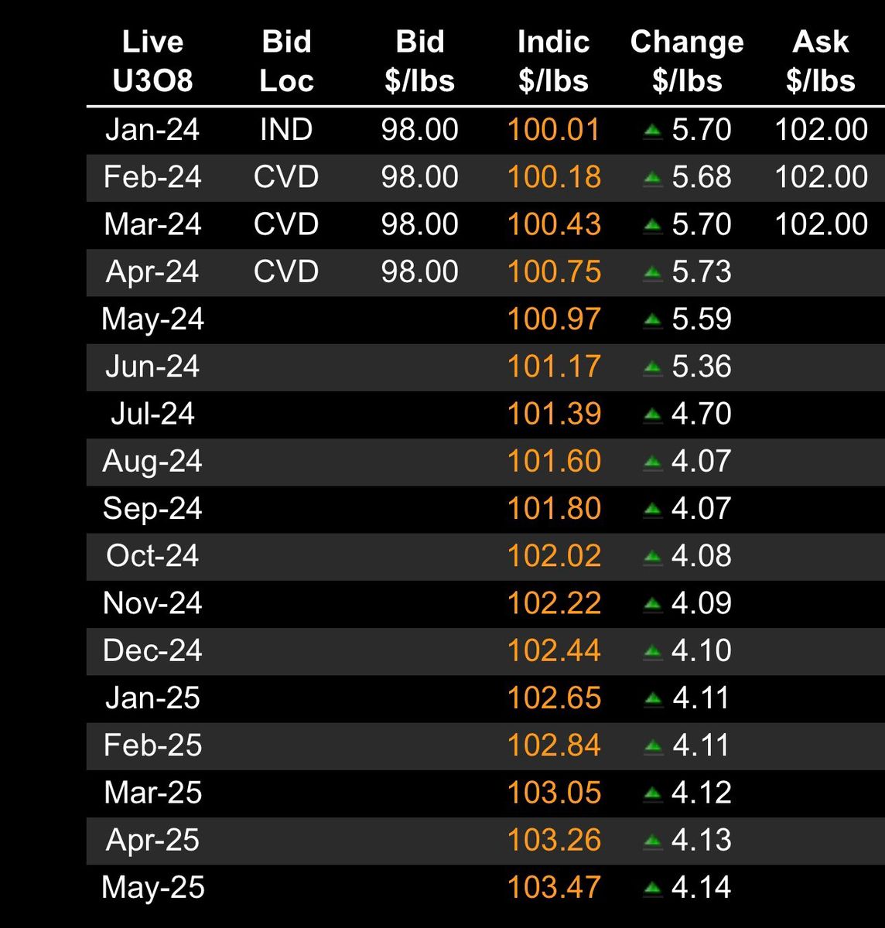Click the green triangle in May-25 row

pos(653,888)
